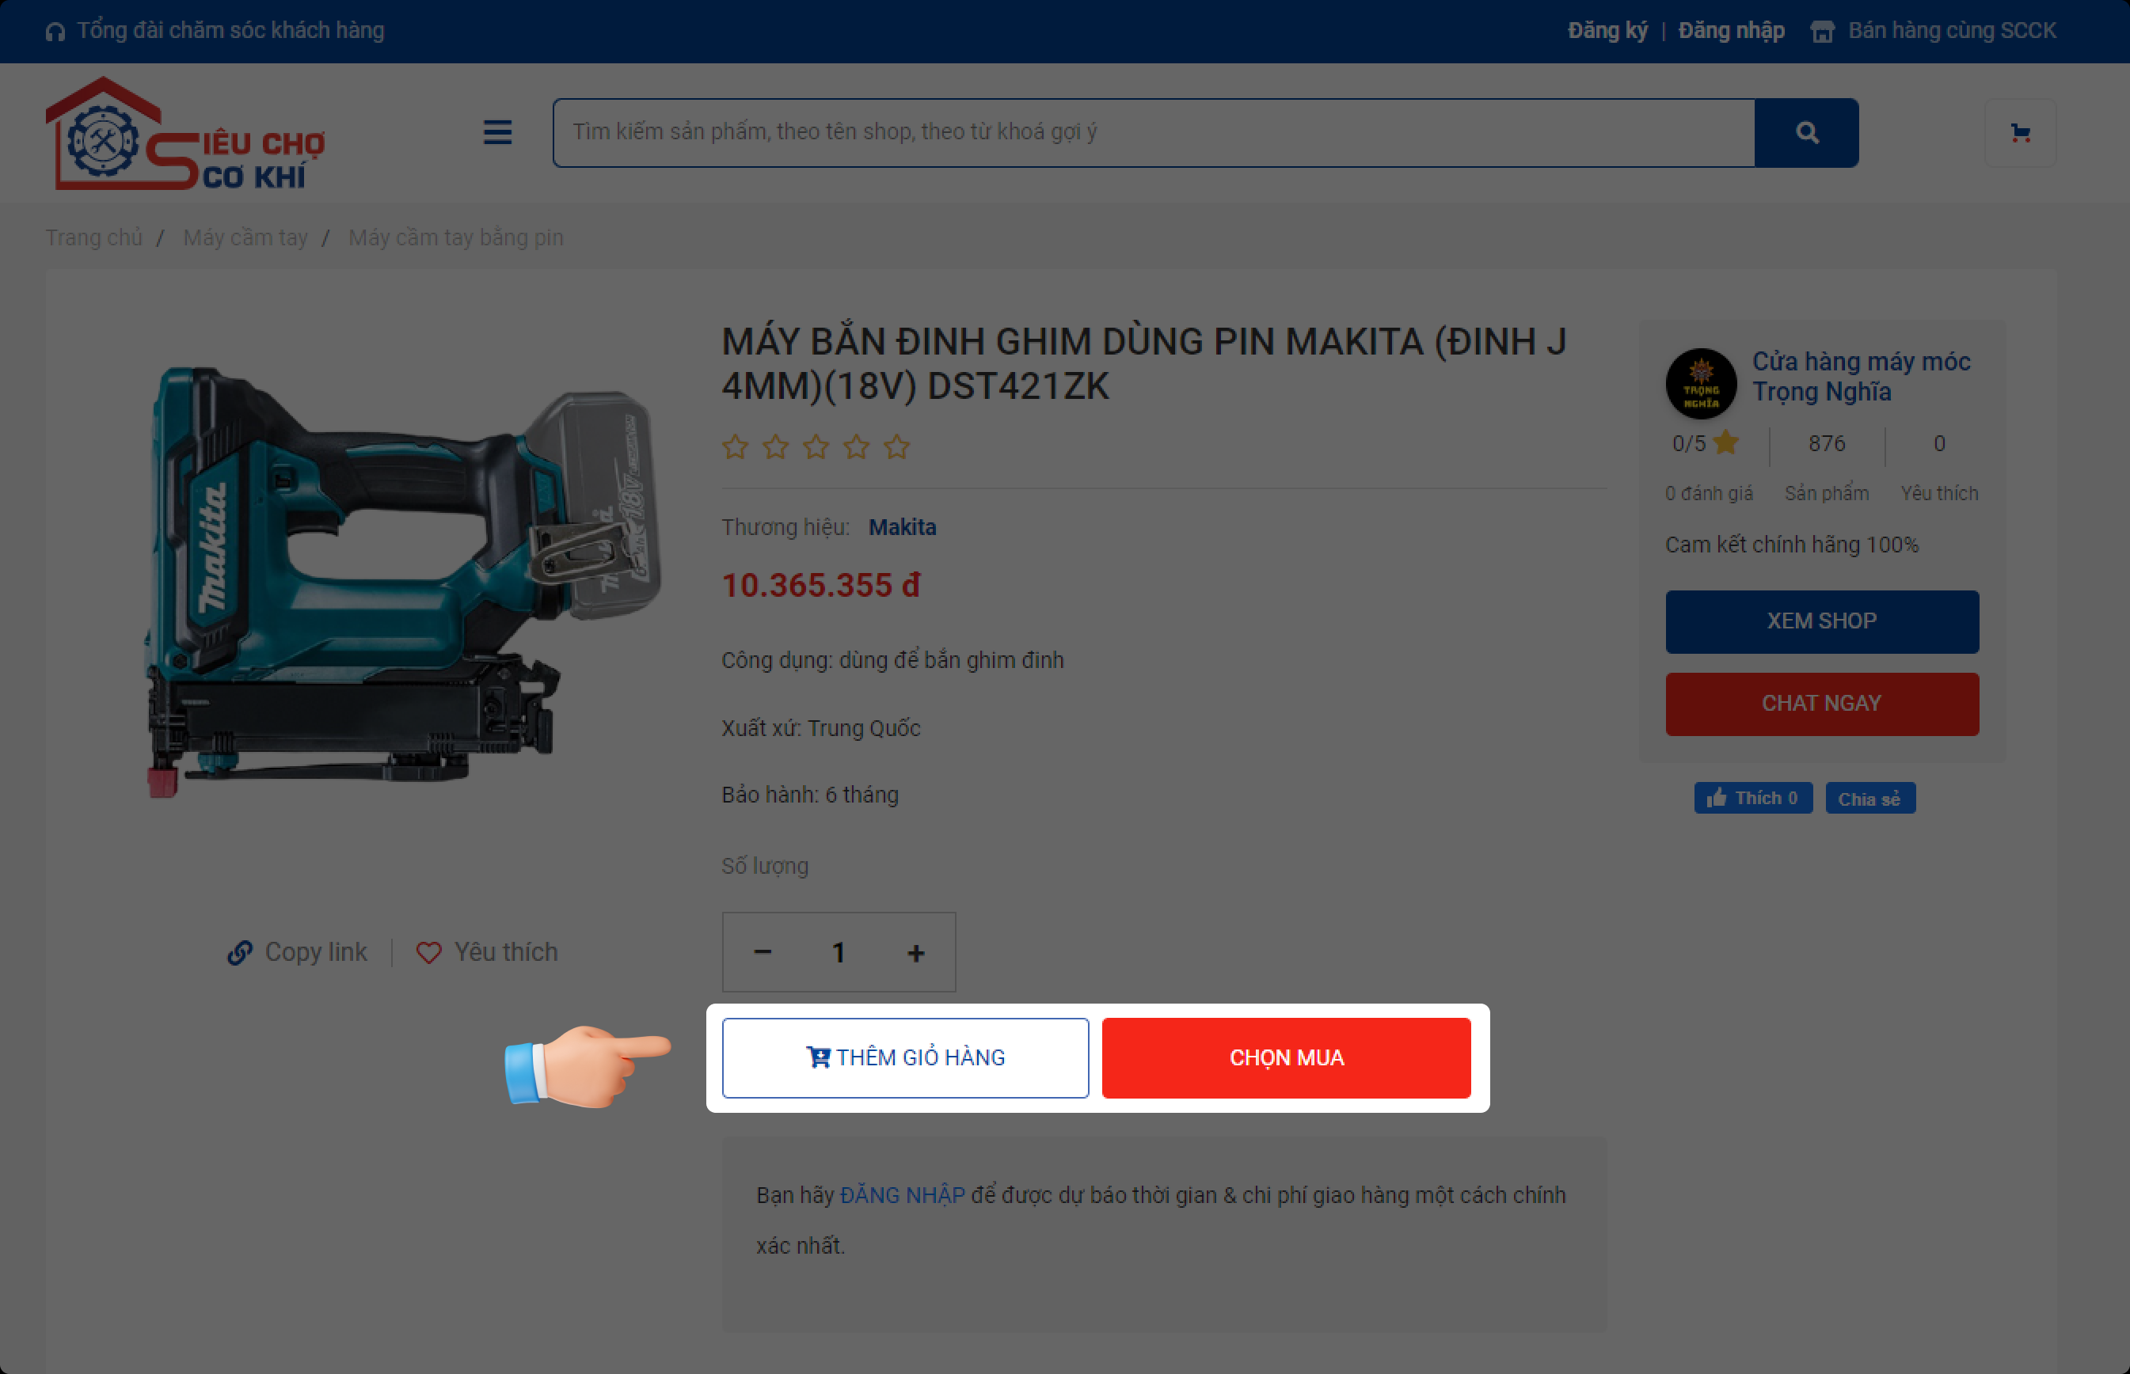Viewport: 2130px width, 1374px height.
Task: Start a chat with CHAT NGAY
Action: pyautogui.click(x=1821, y=704)
